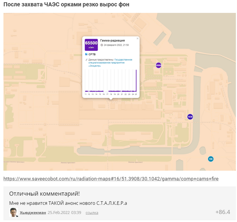Open Хьюджекман's avatar picture

tap(14, 213)
